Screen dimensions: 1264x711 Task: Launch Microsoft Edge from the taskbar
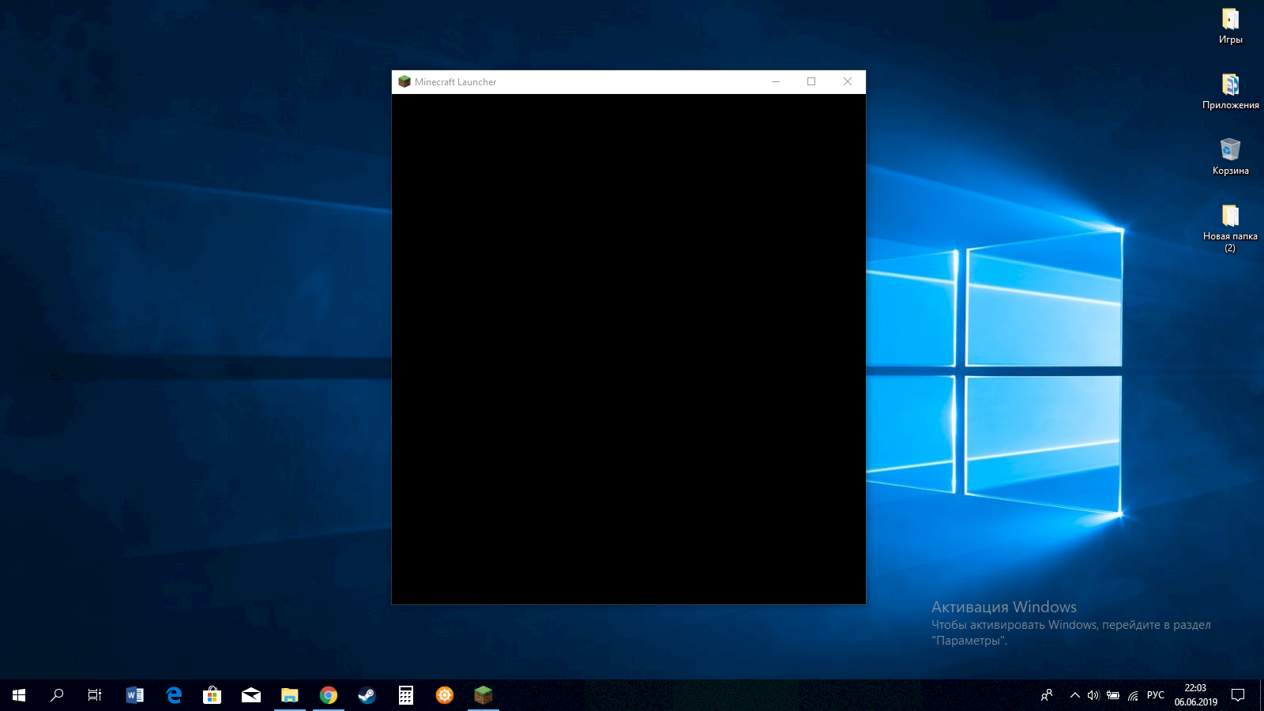tap(174, 695)
